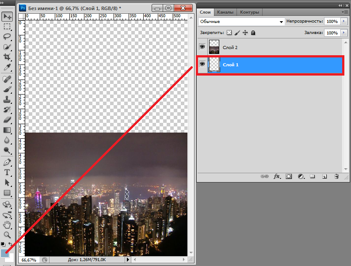Activate the Hand tool
The width and height of the screenshot is (351, 266).
pyautogui.click(x=7, y=225)
